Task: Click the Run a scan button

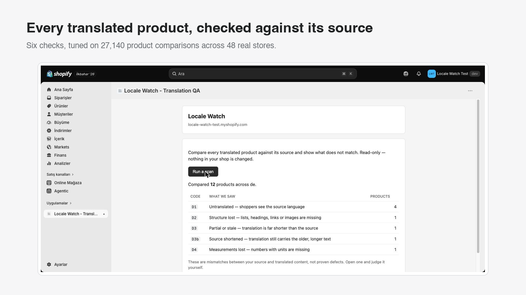Action: click(x=203, y=171)
